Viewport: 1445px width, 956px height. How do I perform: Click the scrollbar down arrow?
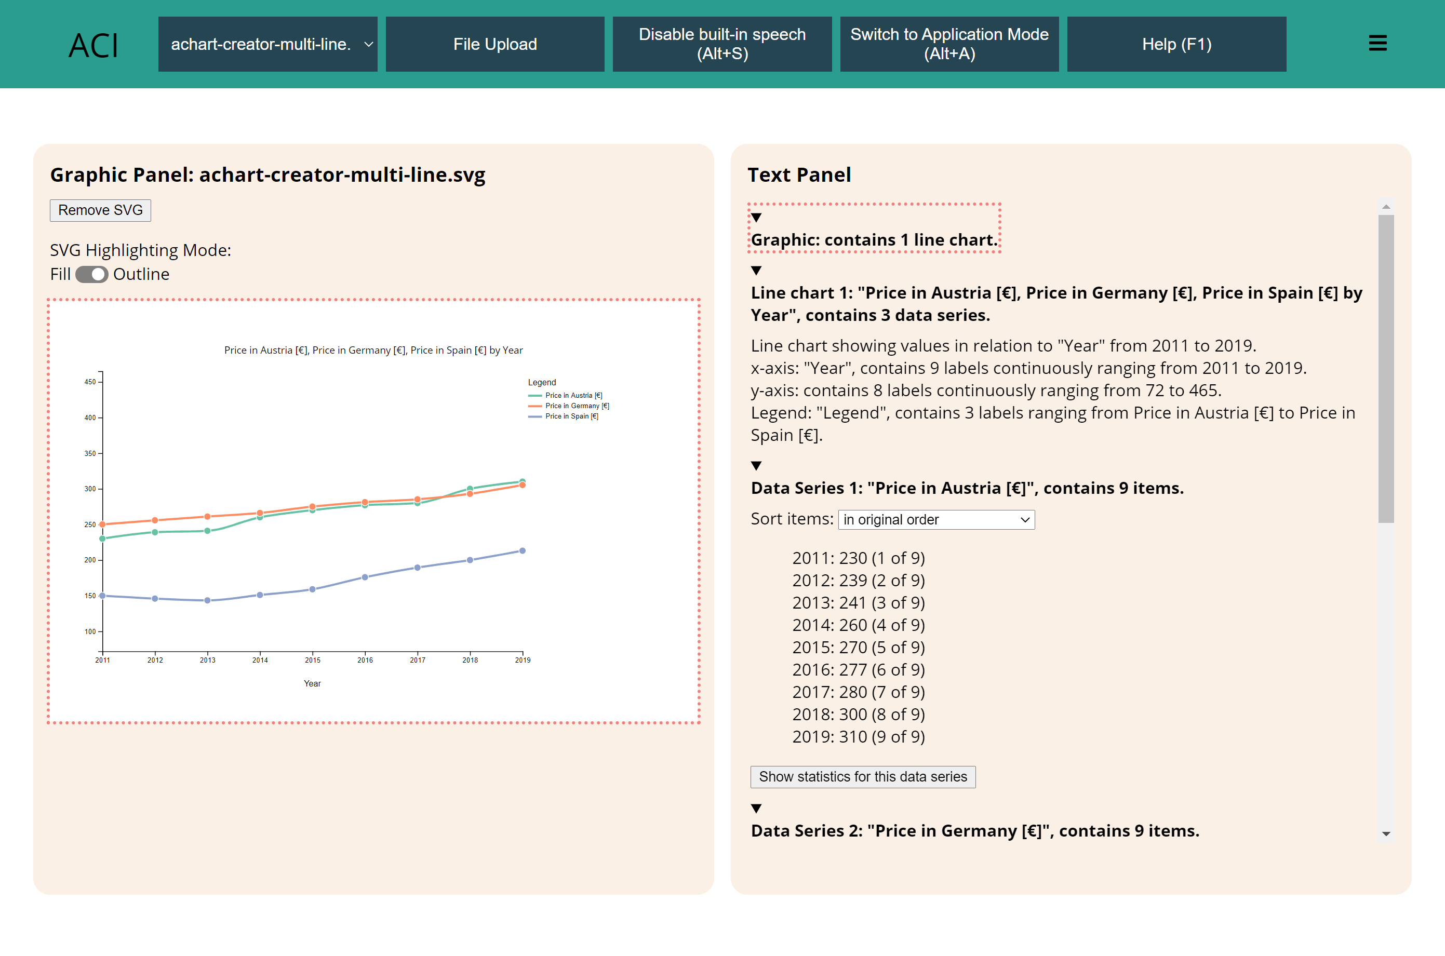(x=1386, y=833)
